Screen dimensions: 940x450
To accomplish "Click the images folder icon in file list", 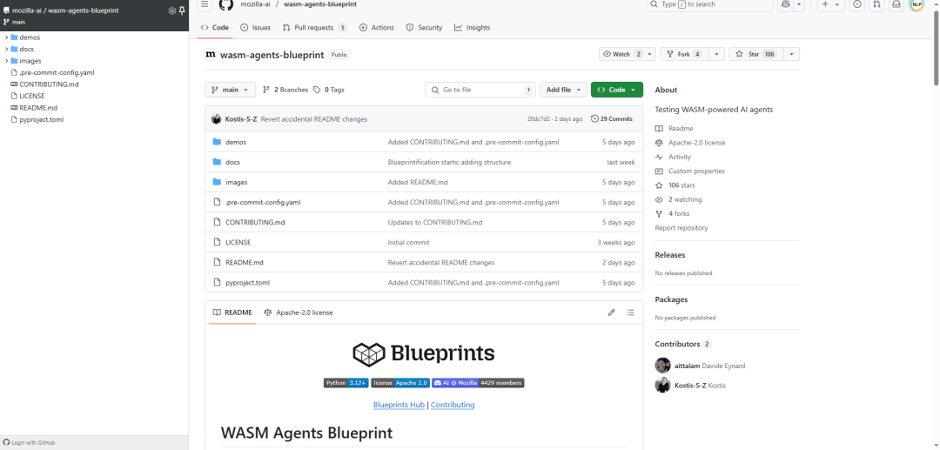I will click(217, 182).
